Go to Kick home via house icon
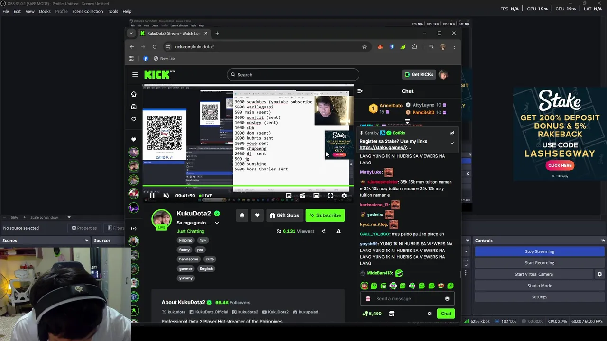The image size is (607, 341). click(134, 94)
